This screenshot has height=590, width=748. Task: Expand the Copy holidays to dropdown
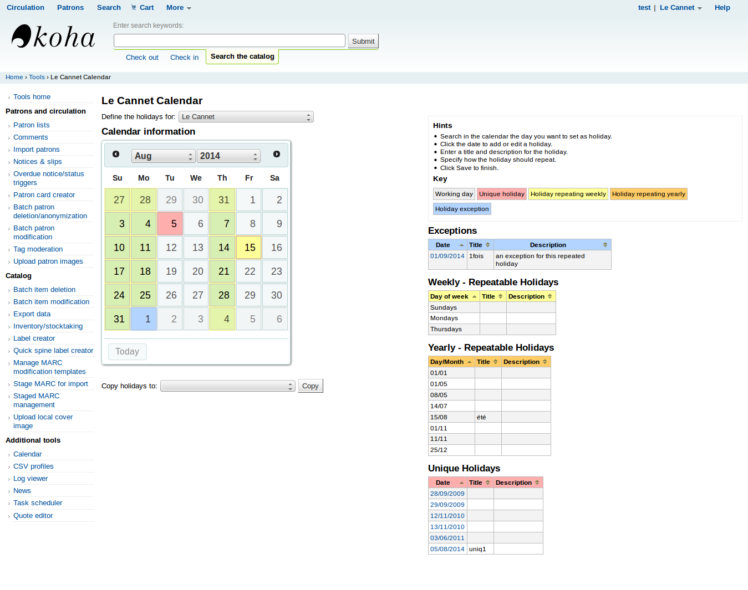tap(227, 386)
